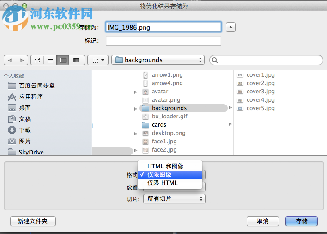Choose 仅限 HTML format option
327x234 pixels.
click(x=170, y=183)
